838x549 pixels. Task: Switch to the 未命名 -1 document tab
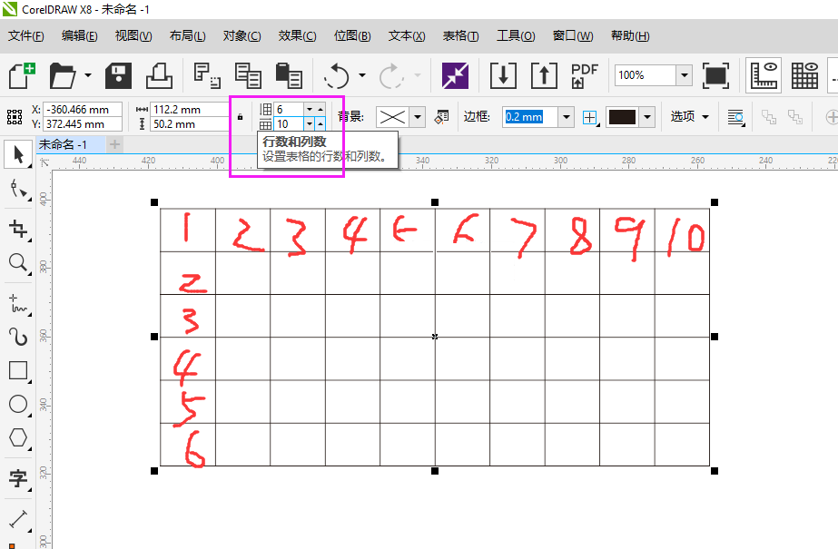click(x=70, y=144)
